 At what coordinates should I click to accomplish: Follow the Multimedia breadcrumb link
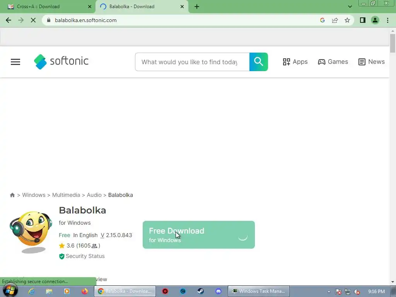(66, 195)
